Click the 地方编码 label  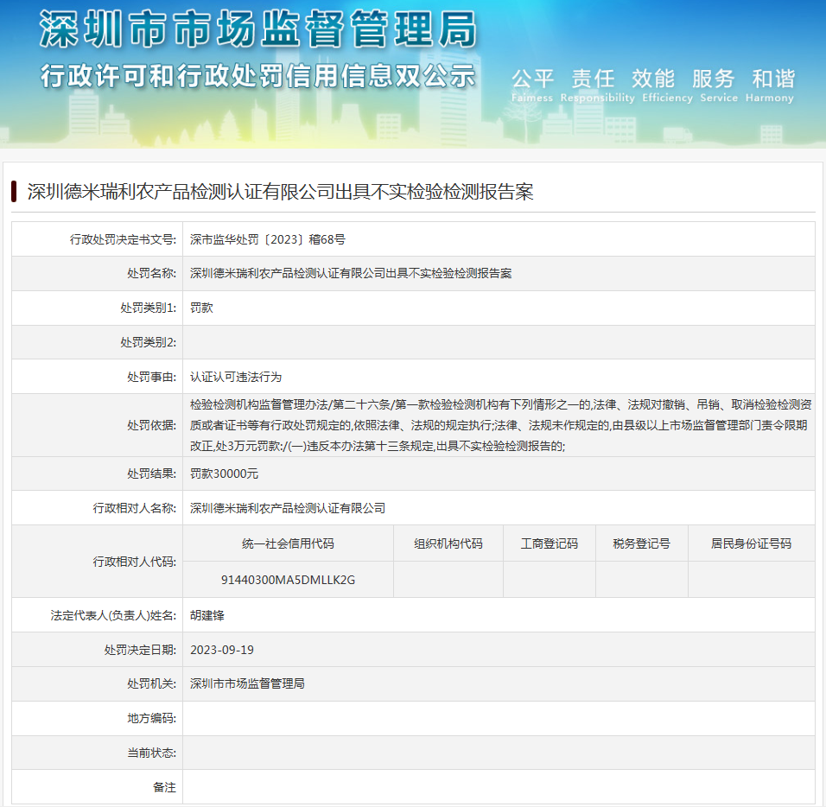point(152,719)
